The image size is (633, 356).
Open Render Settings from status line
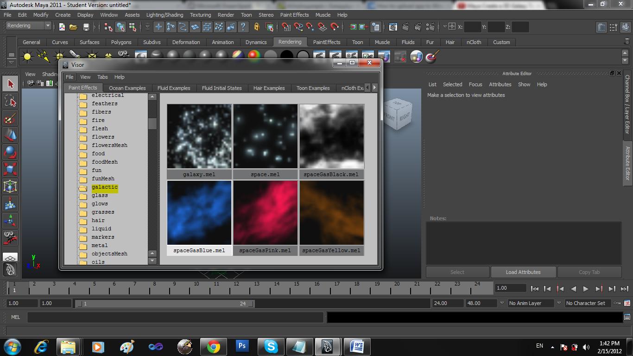(x=430, y=27)
